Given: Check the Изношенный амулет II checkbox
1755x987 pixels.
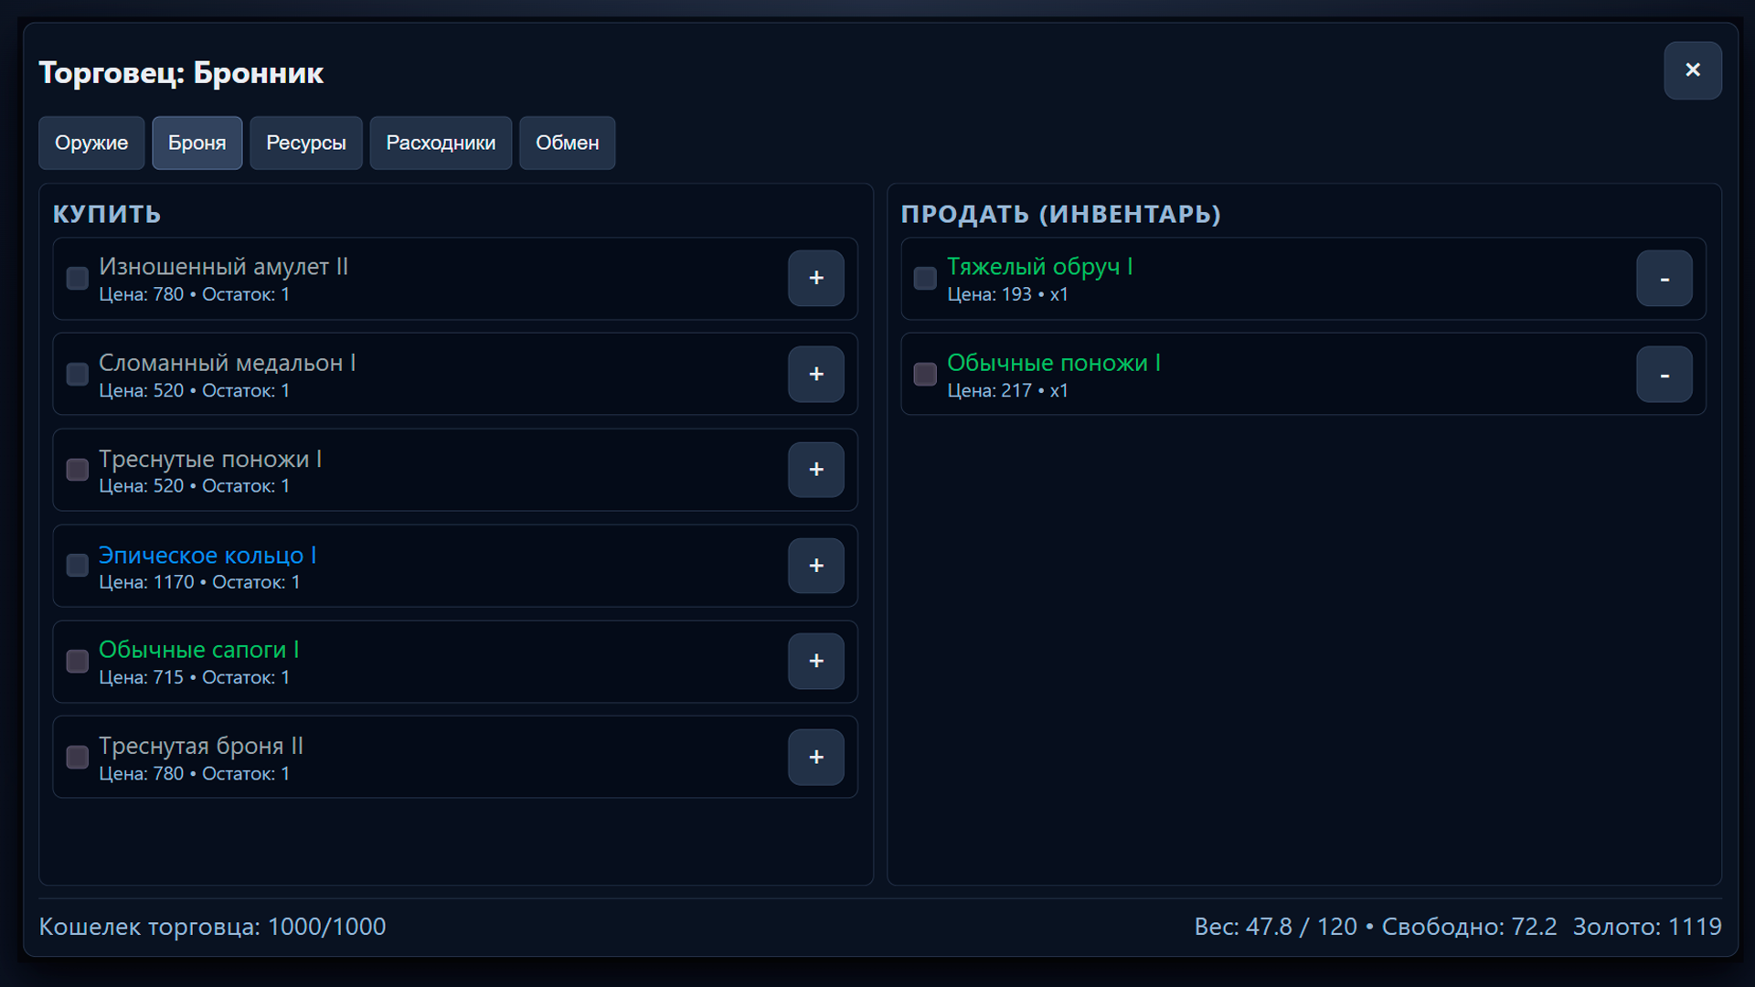Looking at the screenshot, I should click(x=77, y=279).
